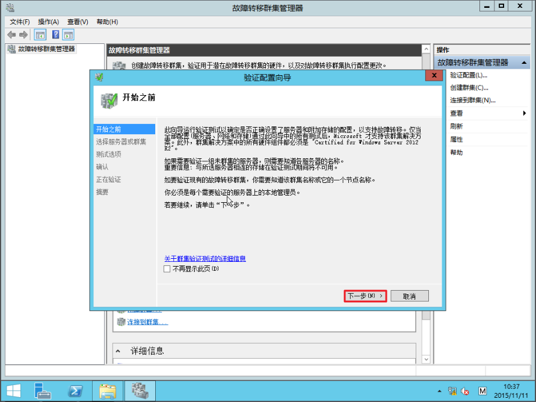Click the muted speaker tray icon

(464, 391)
